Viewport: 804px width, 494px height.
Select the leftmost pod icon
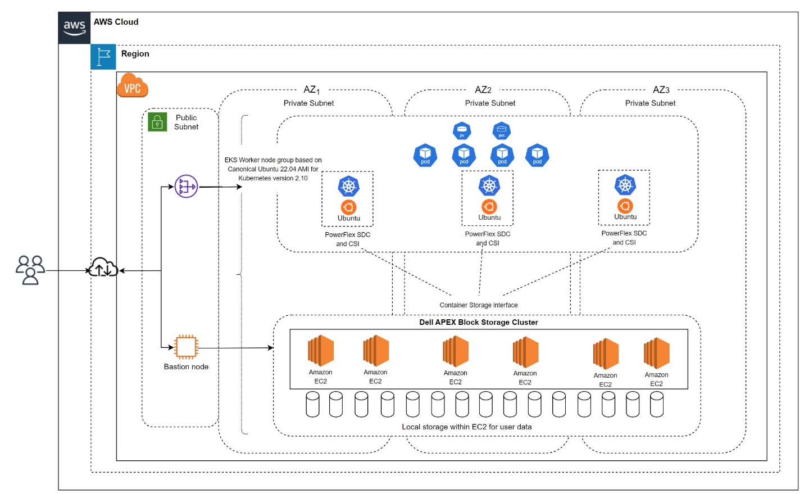click(425, 155)
